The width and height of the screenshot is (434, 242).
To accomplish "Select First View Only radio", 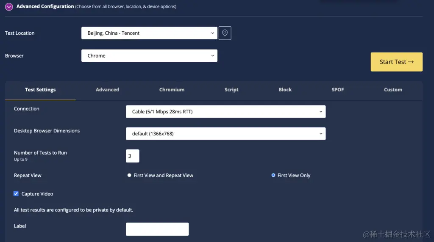I will pyautogui.click(x=273, y=176).
